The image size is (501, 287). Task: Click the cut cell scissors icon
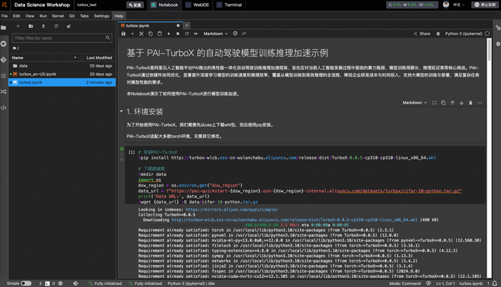pos(142,34)
